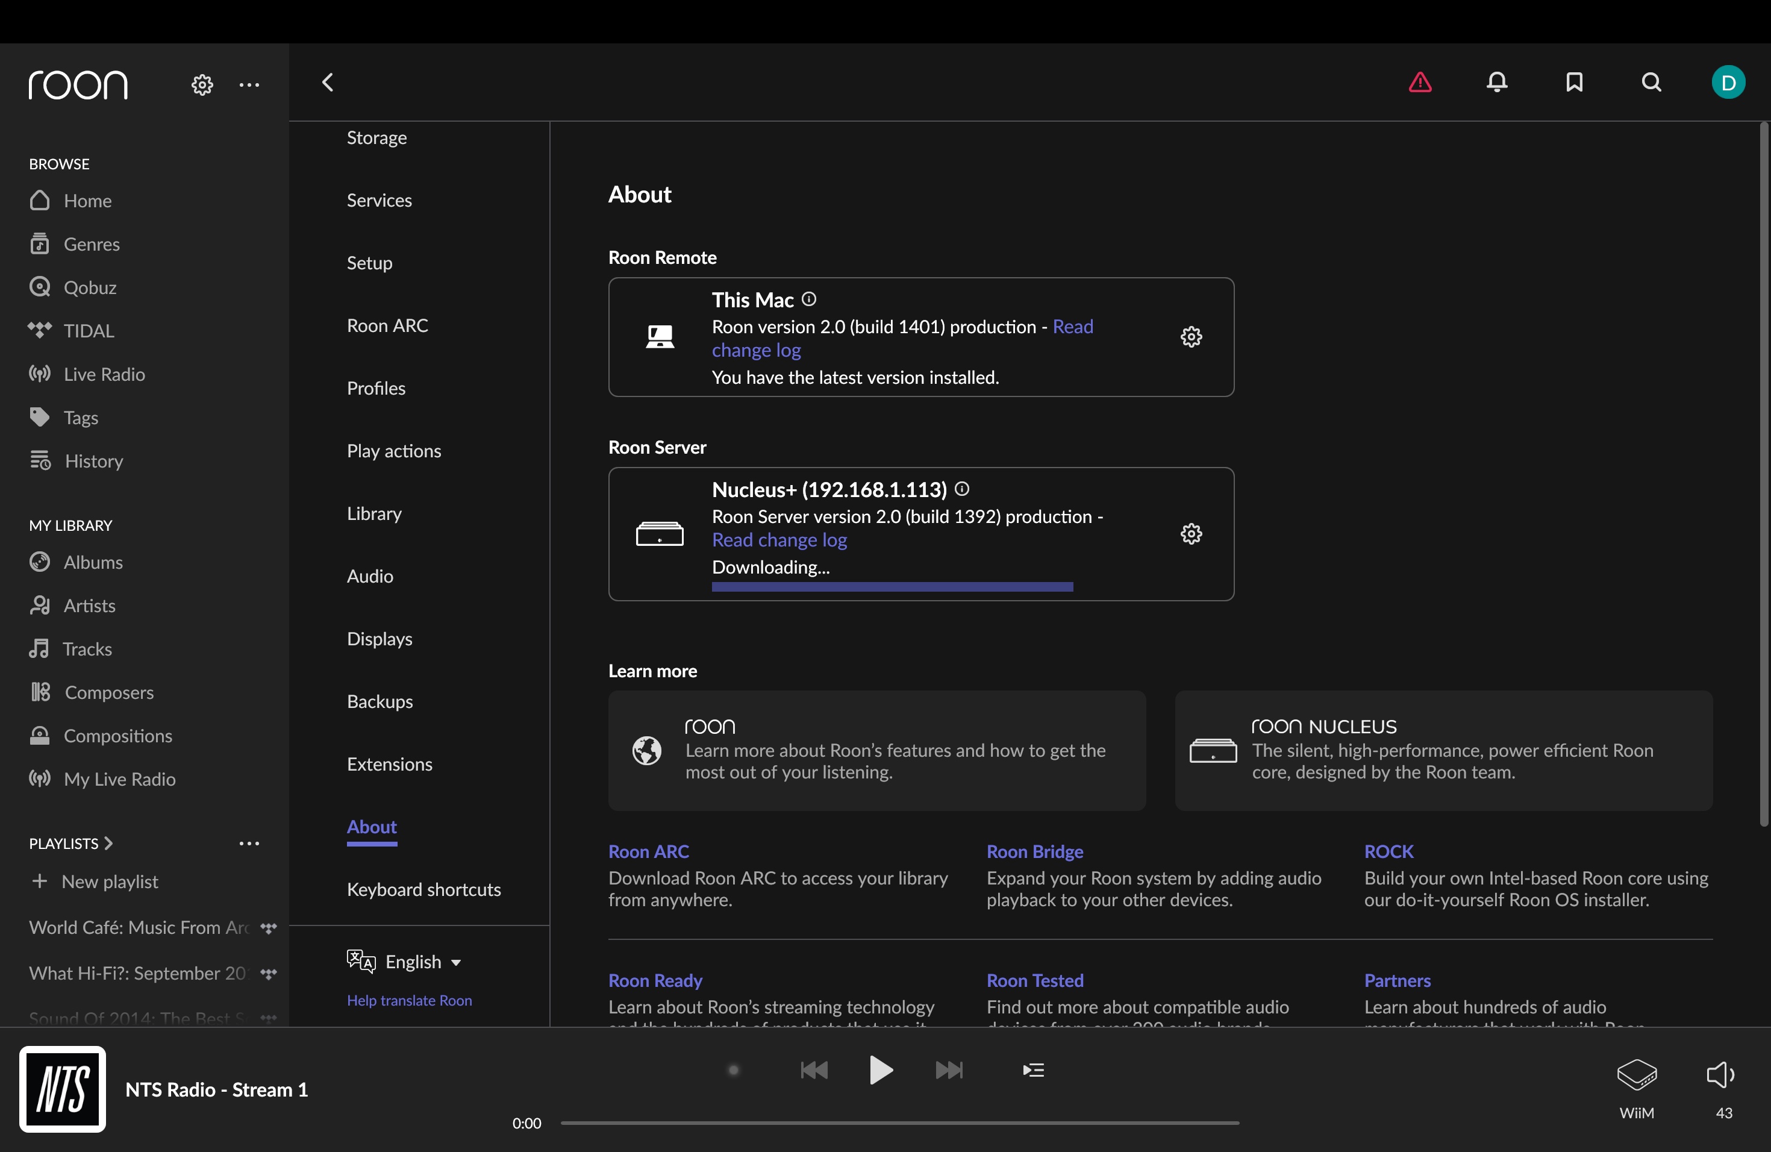This screenshot has width=1771, height=1152.
Task: Click the dot indicator left of previous button
Action: [734, 1070]
